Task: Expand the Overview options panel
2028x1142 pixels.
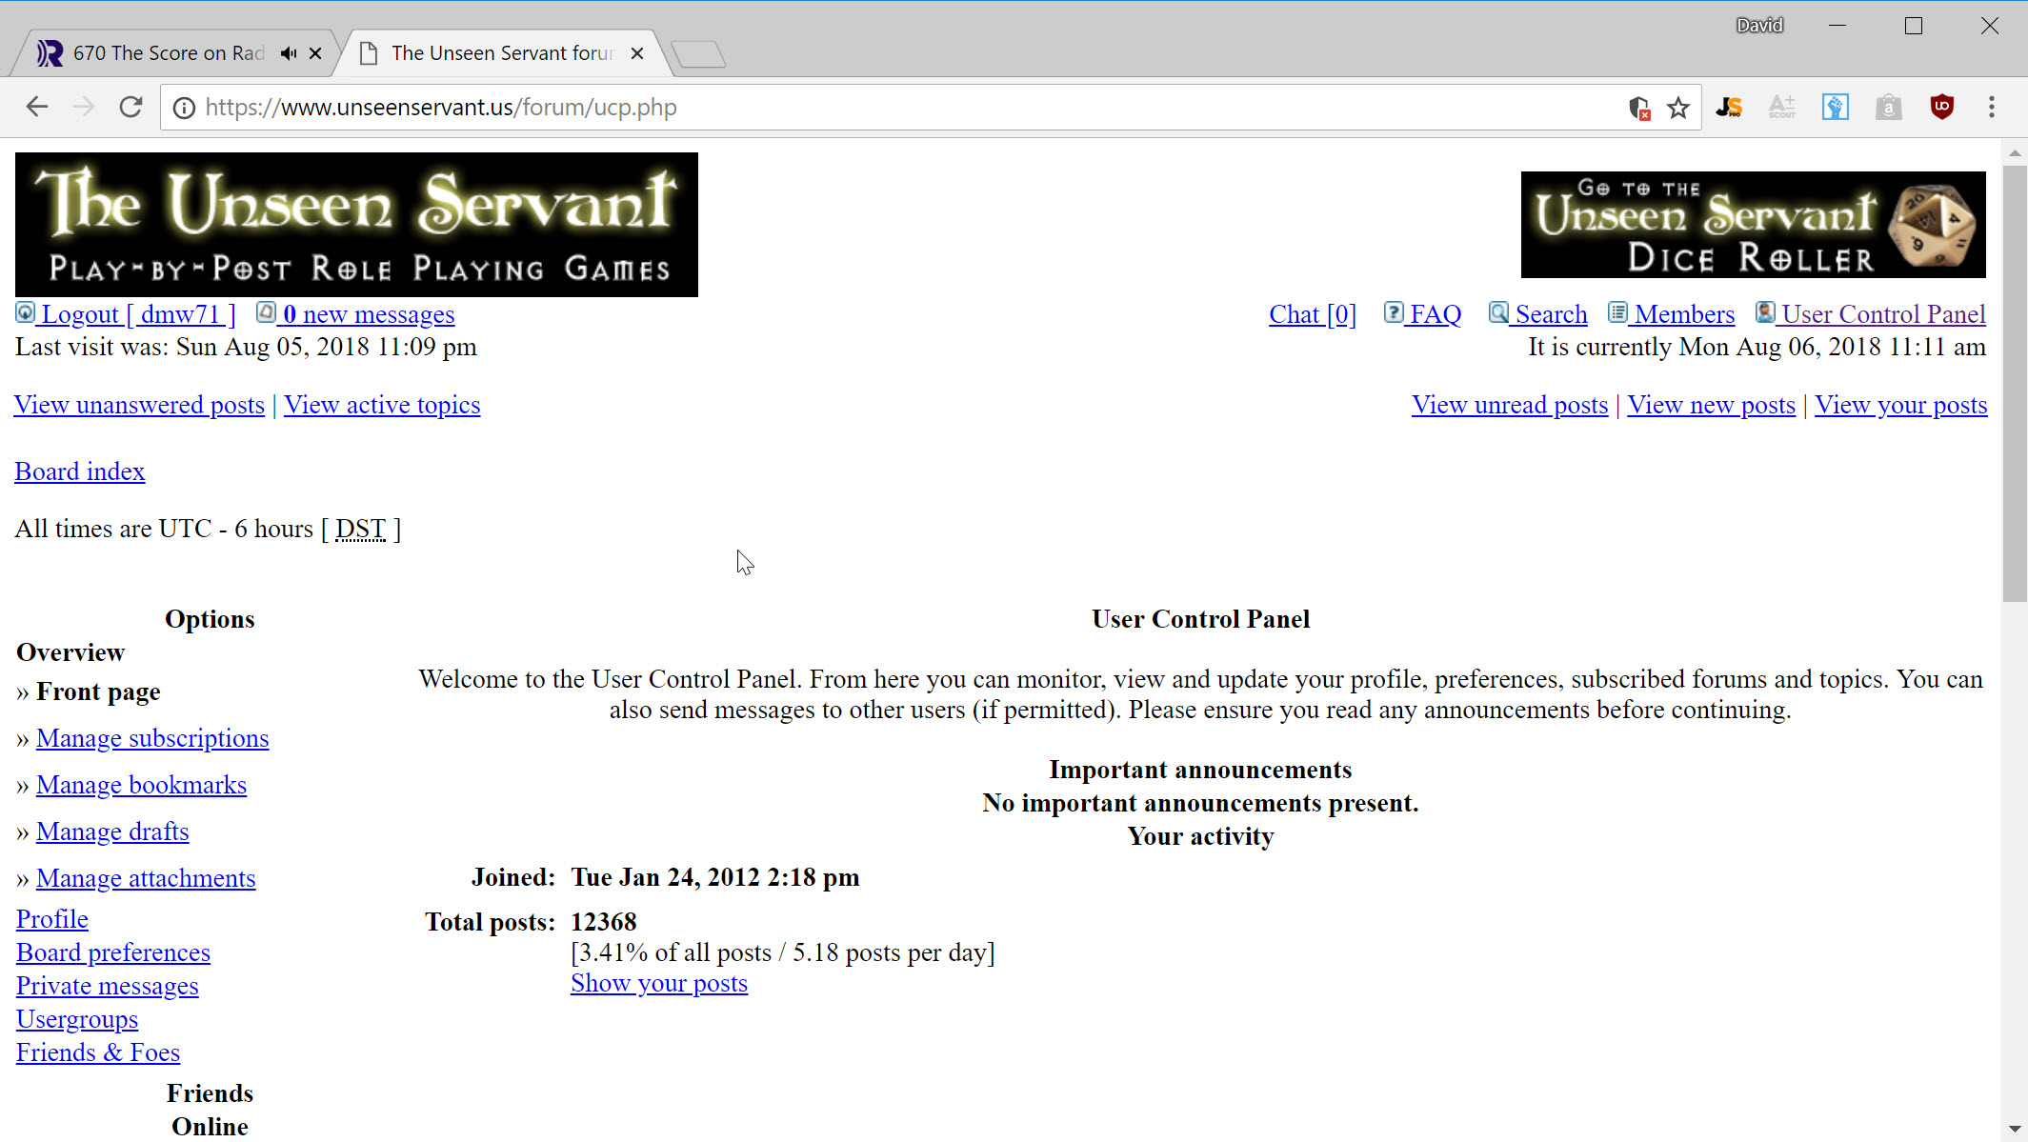Action: pyautogui.click(x=70, y=651)
